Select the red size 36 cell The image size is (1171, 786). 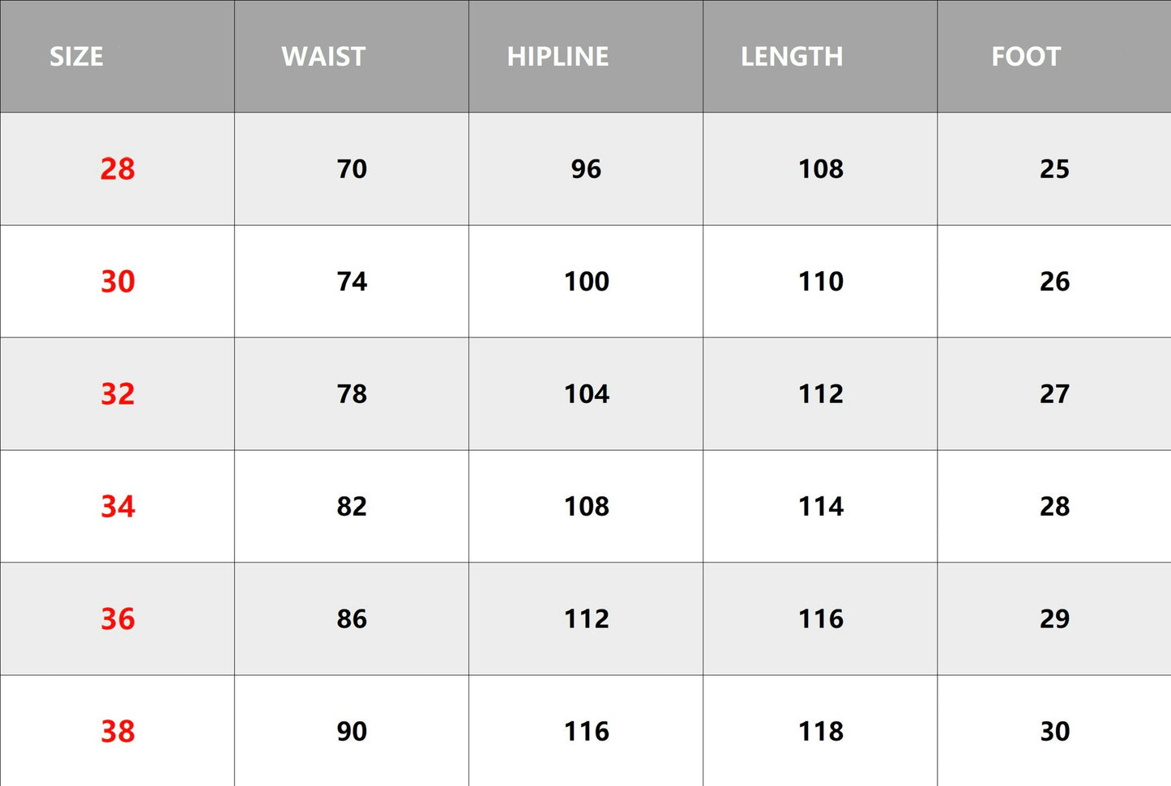point(118,619)
